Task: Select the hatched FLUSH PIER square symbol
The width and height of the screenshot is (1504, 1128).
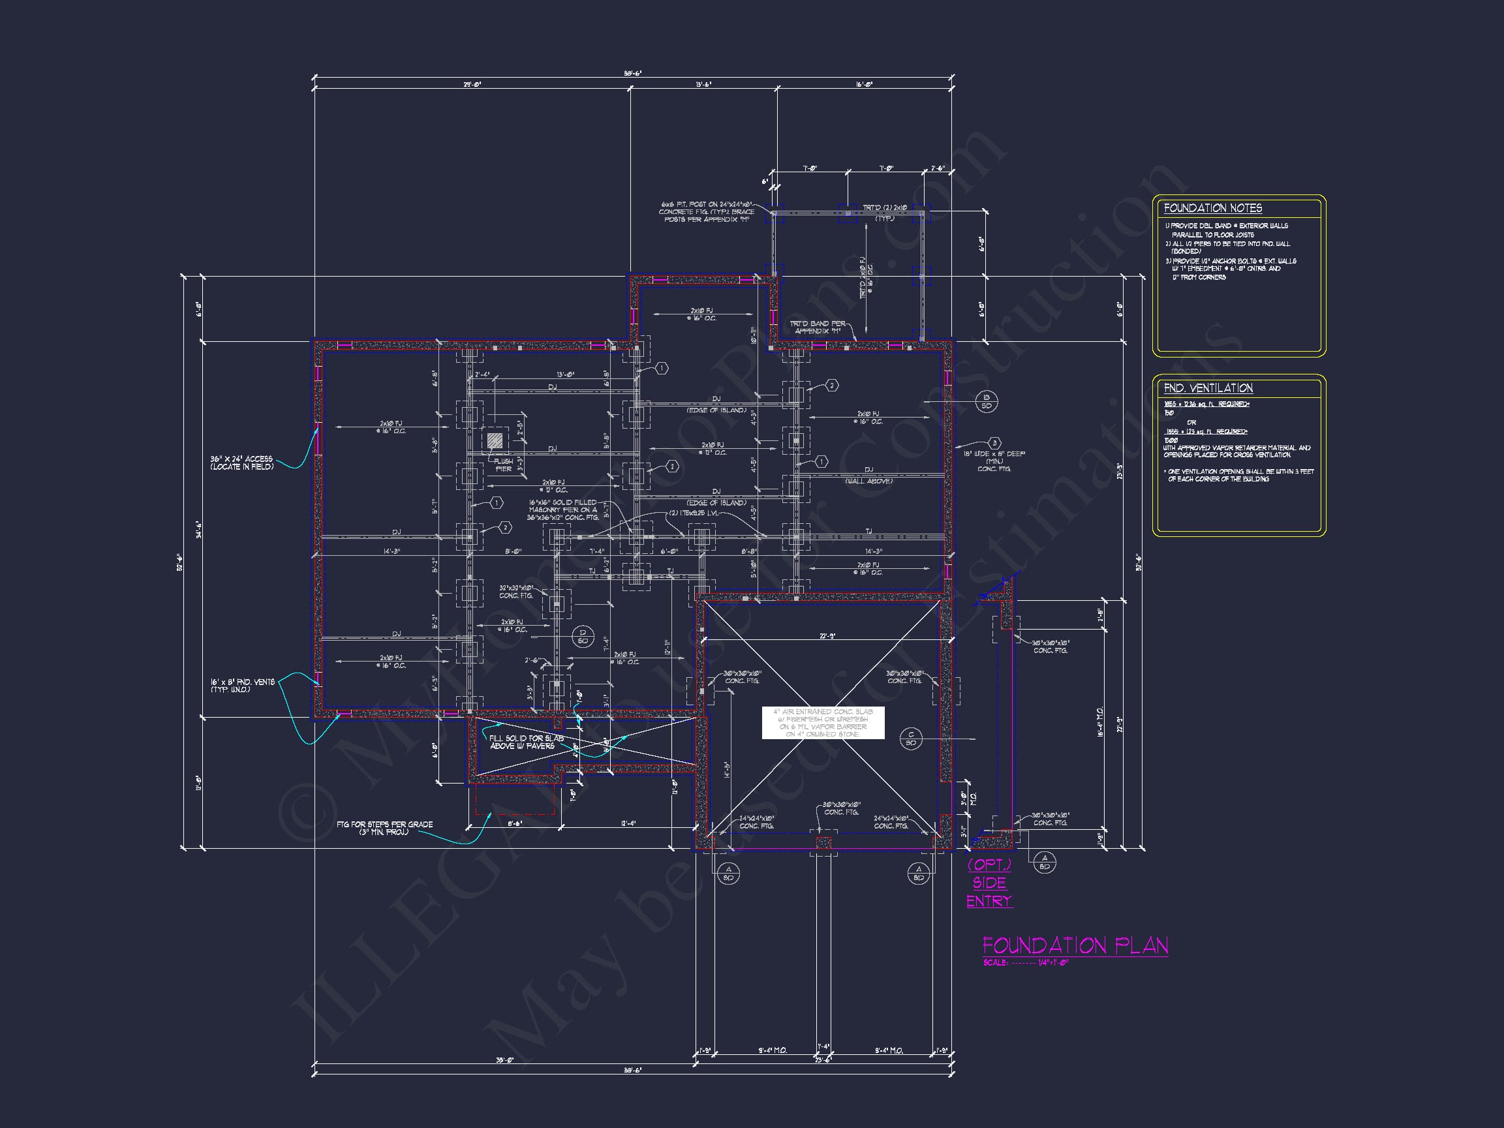Action: pos(496,440)
